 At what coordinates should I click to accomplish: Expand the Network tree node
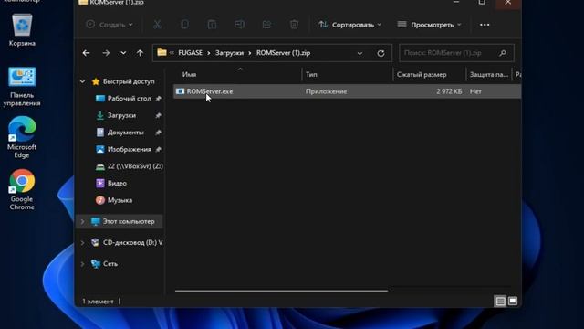point(82,264)
